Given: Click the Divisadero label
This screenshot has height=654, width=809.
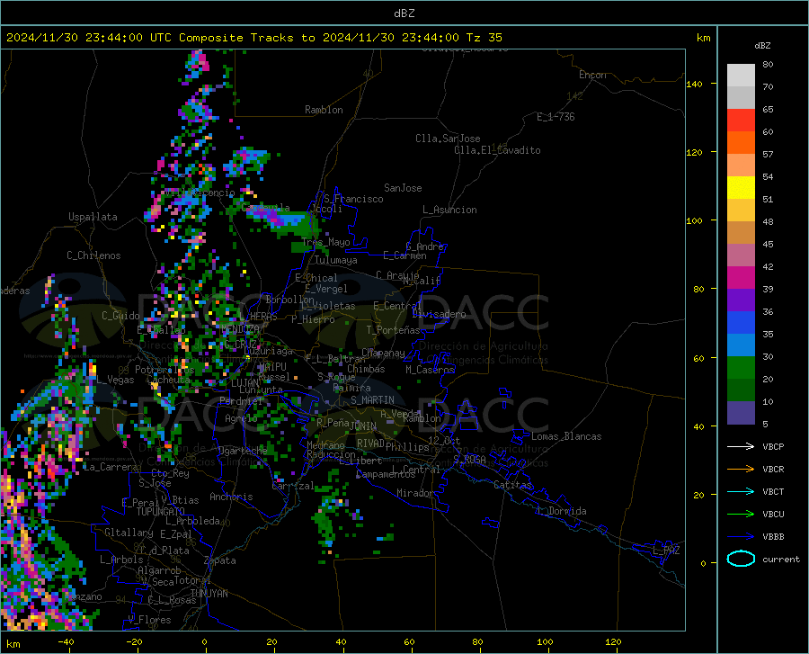Looking at the screenshot, I should tap(439, 314).
